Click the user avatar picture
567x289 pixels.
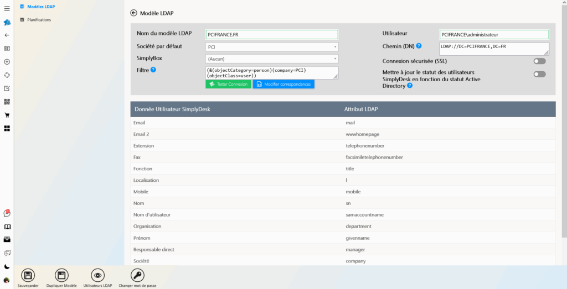7,280
